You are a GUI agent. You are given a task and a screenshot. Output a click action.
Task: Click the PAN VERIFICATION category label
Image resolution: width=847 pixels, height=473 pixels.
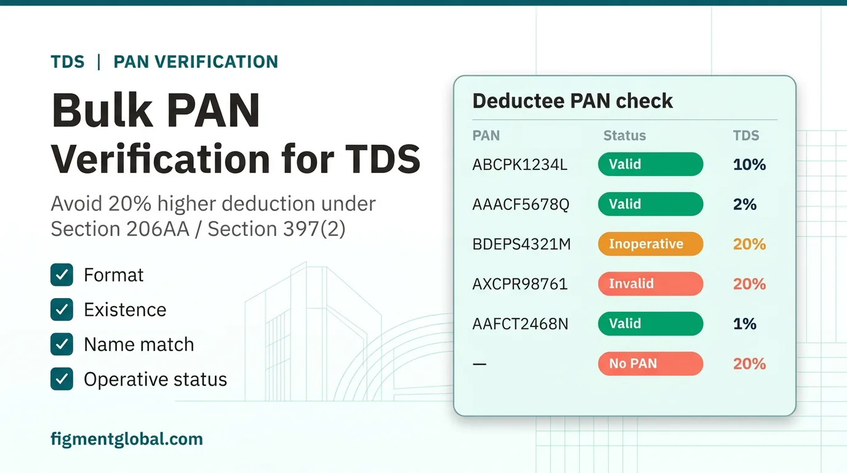tap(196, 62)
